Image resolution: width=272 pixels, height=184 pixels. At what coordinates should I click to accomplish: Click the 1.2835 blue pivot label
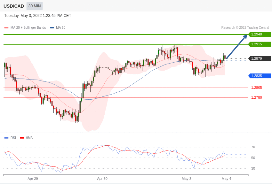click(x=260, y=76)
